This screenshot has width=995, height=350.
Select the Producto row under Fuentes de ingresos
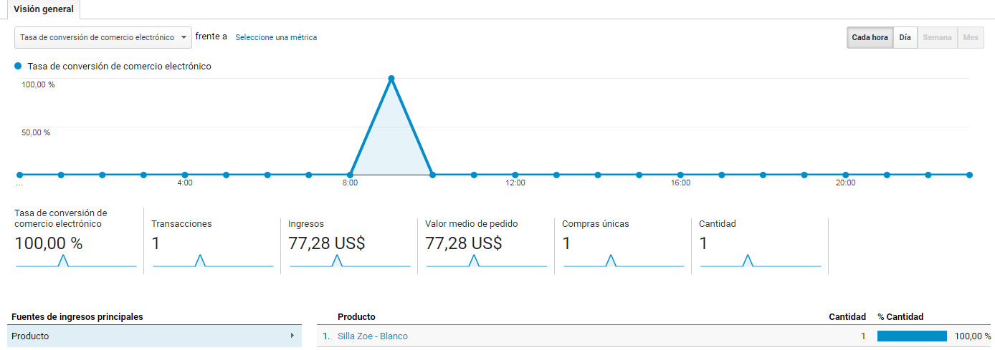(154, 336)
